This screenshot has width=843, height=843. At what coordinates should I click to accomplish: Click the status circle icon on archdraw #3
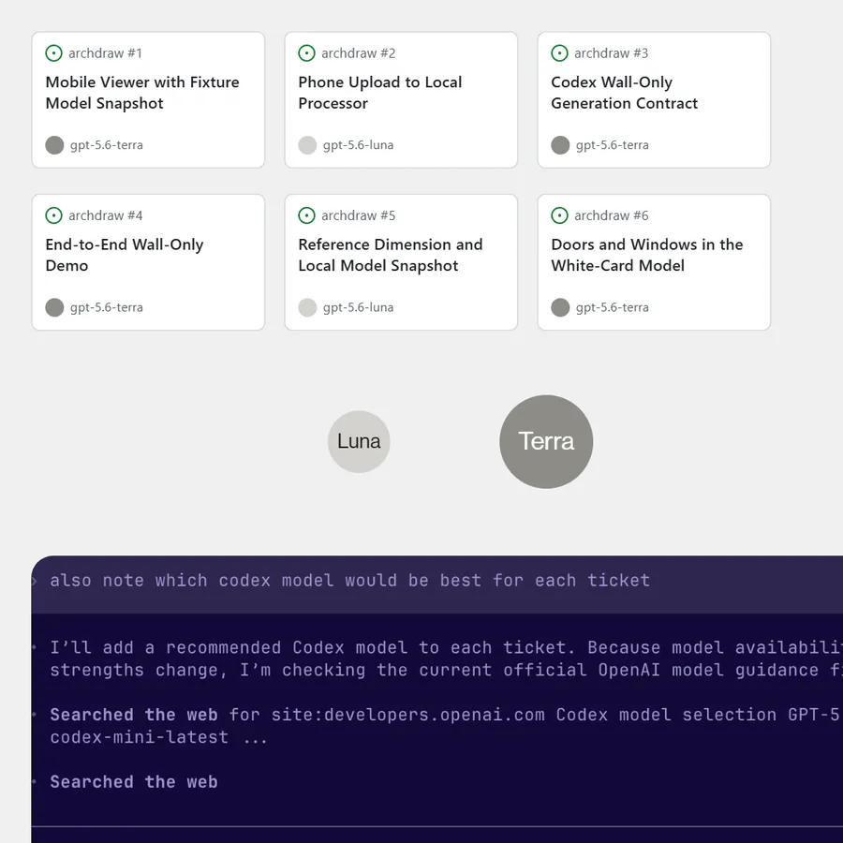pyautogui.click(x=560, y=53)
